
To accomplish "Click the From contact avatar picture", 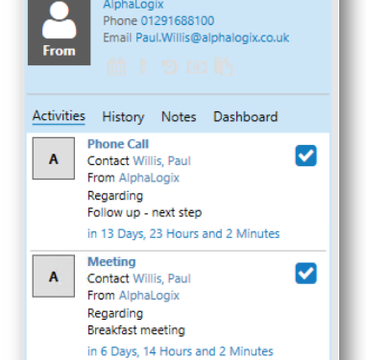I will pos(60,32).
